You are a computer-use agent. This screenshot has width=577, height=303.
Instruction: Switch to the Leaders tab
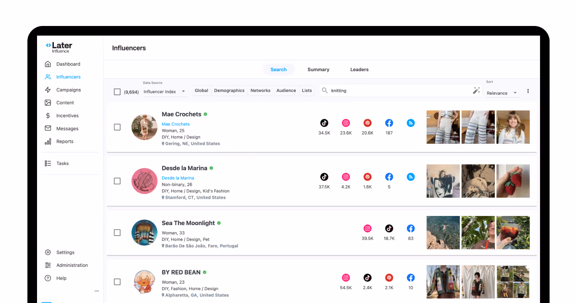[x=359, y=69]
